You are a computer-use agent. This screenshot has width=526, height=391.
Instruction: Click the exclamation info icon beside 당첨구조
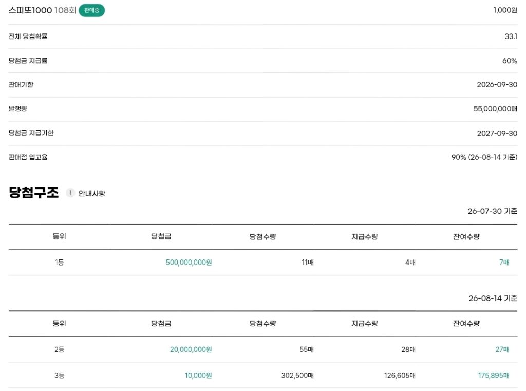(x=70, y=193)
